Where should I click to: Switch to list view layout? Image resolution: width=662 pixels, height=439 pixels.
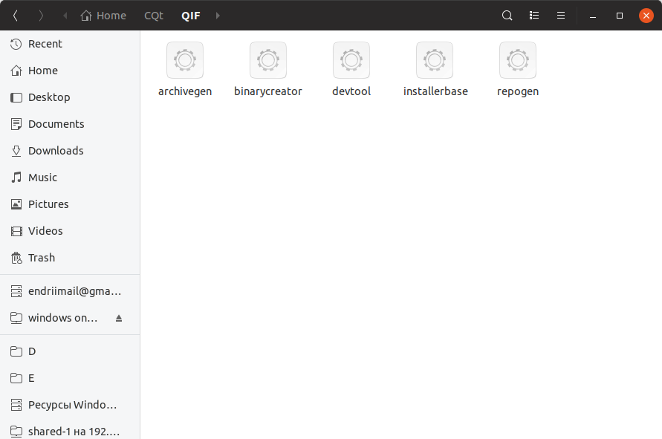coord(534,15)
